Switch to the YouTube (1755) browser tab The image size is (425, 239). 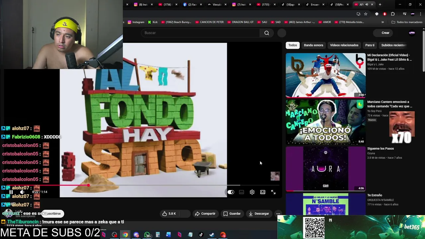266,4
